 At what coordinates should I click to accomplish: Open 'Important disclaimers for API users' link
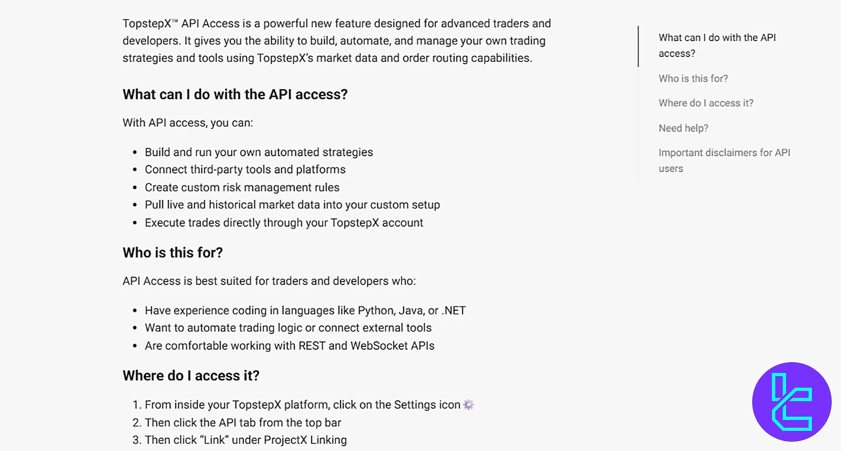(x=725, y=160)
